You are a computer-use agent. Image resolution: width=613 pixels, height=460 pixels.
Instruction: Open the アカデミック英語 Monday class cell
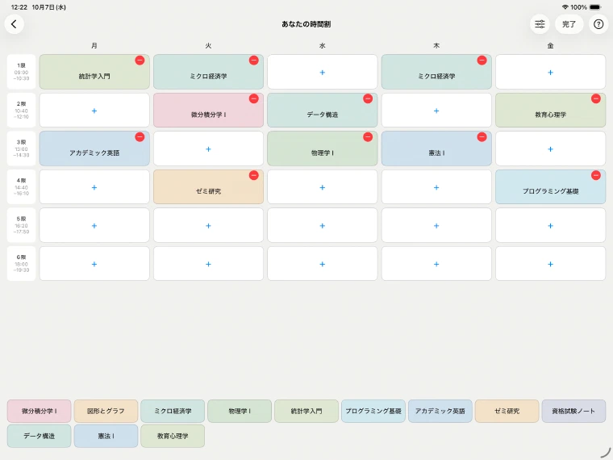pos(94,148)
